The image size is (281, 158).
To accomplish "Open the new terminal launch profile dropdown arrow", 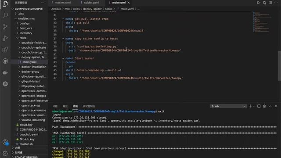I will tap(254, 106).
